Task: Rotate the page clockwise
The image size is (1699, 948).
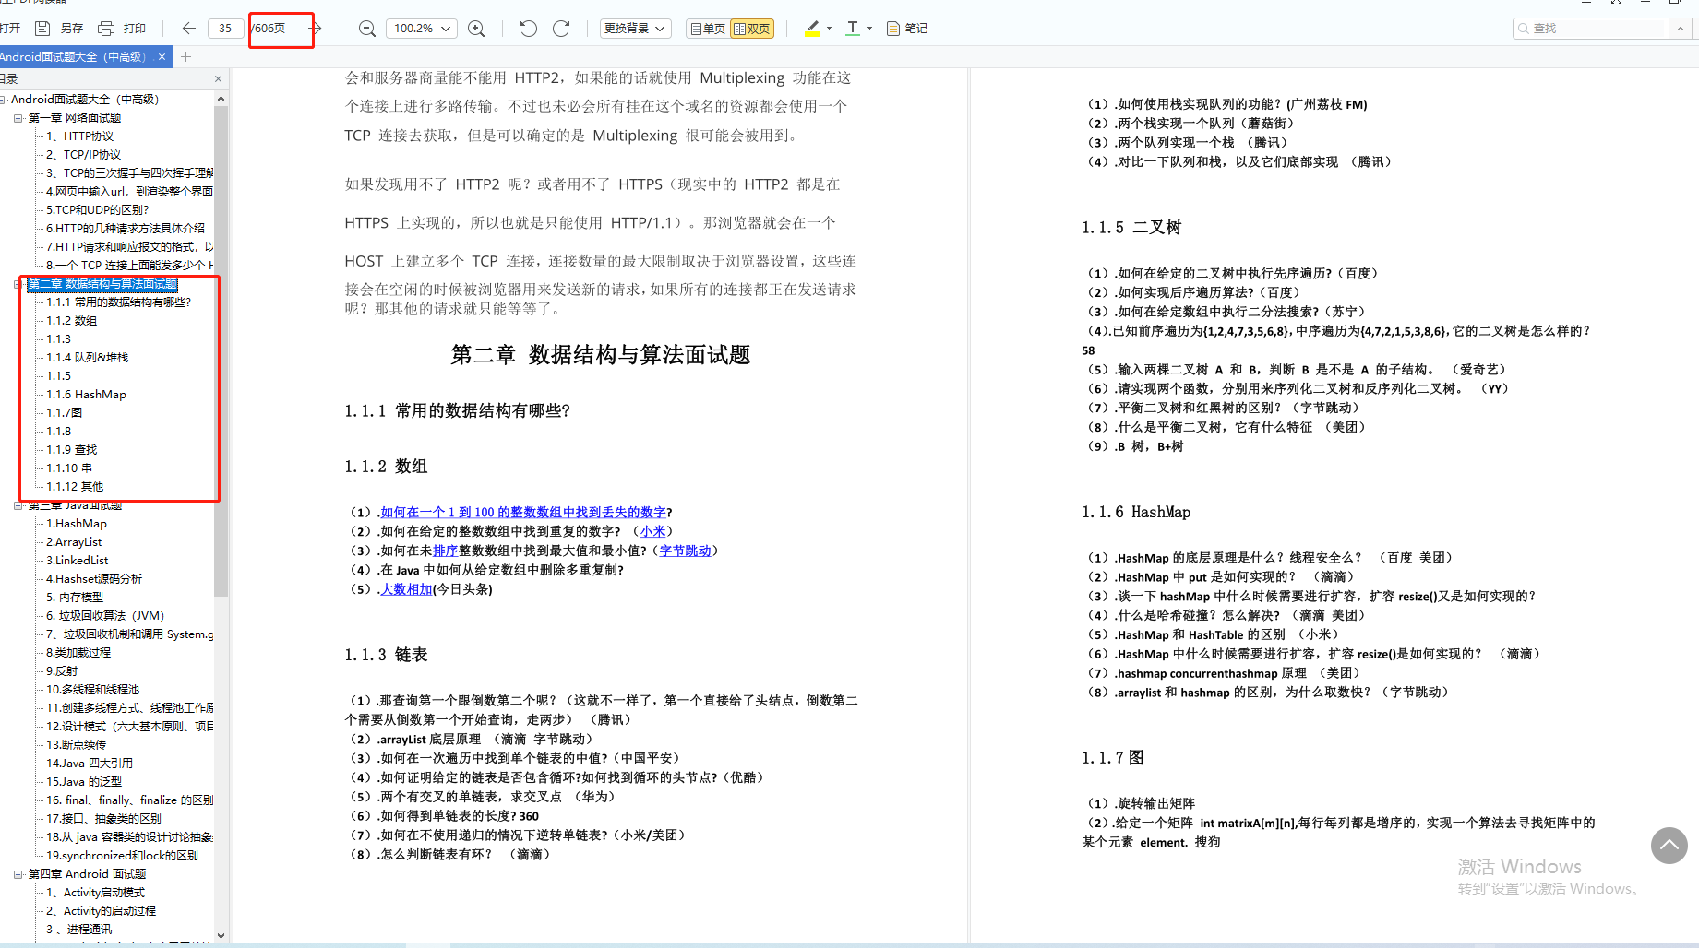Action: tap(561, 29)
